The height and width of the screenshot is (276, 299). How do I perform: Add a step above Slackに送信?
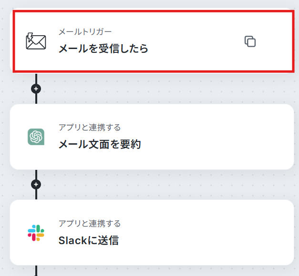pyautogui.click(x=36, y=184)
